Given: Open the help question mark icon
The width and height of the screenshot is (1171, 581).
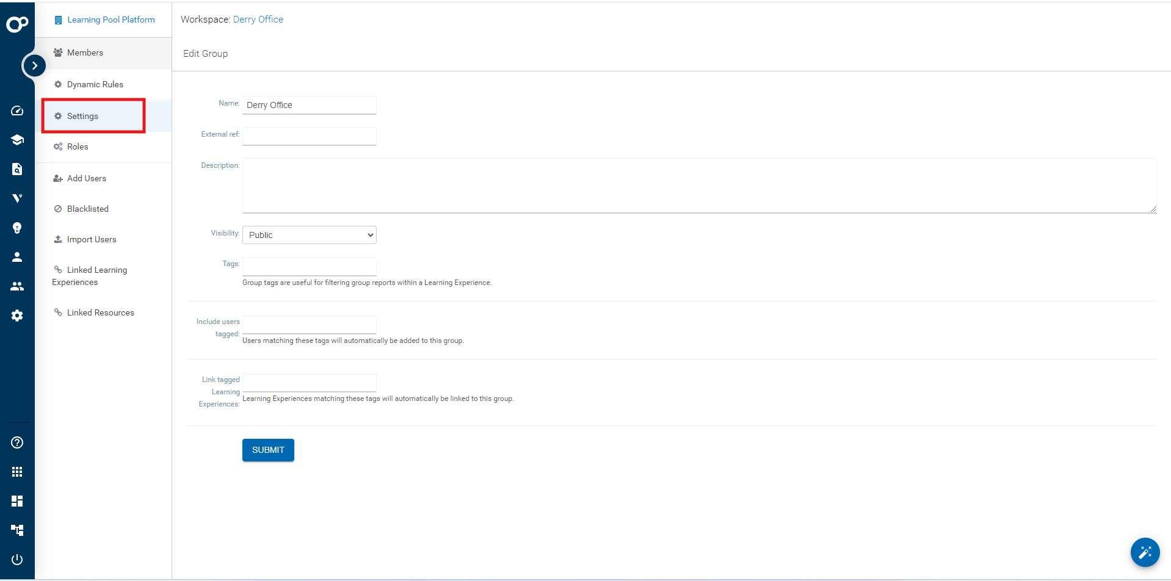Looking at the screenshot, I should coord(17,442).
